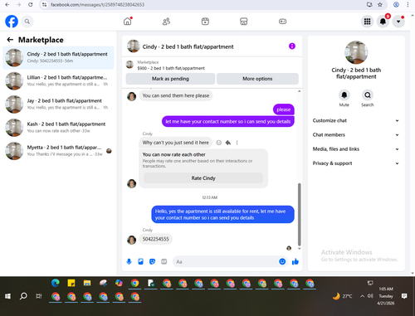
Task: Search in conversation using magnifier icon
Action: coord(368,95)
